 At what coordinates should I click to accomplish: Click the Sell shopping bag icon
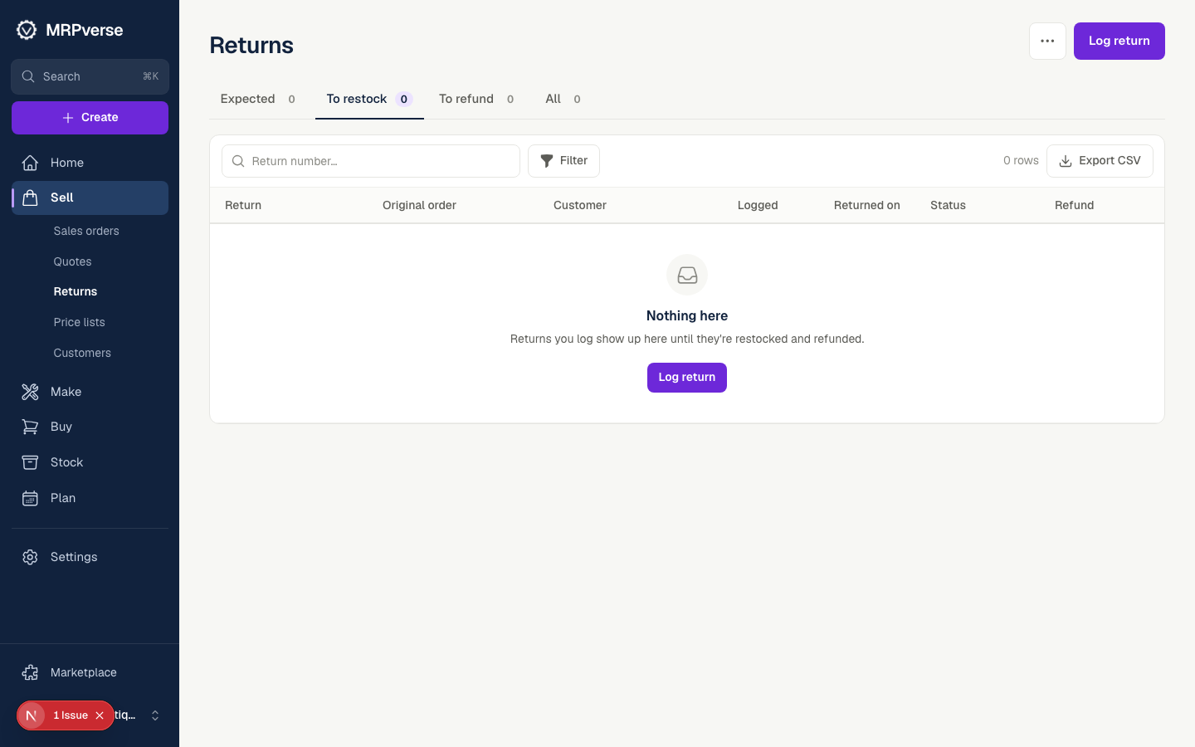(30, 198)
